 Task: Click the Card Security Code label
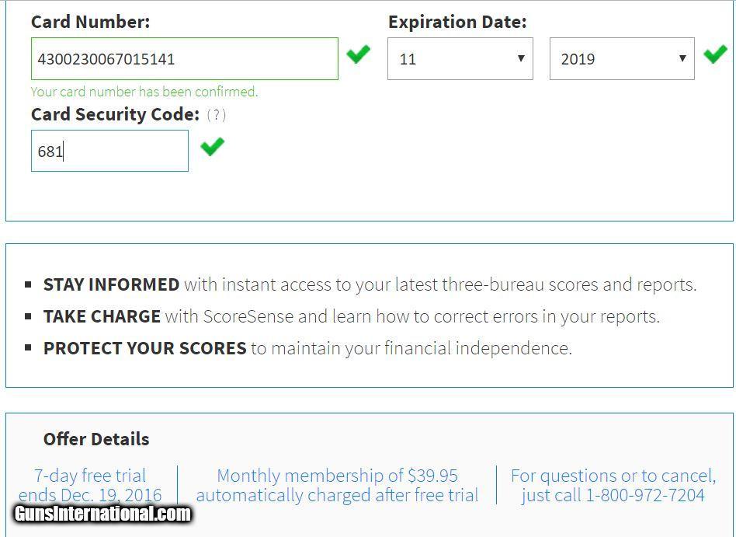coord(115,114)
